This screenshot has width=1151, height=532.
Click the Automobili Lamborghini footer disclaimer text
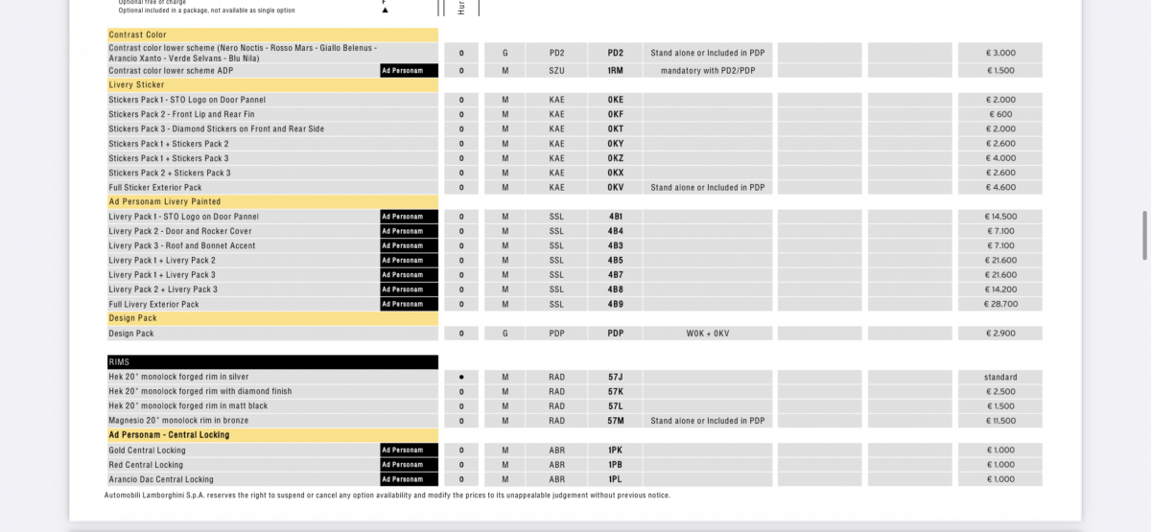point(387,496)
